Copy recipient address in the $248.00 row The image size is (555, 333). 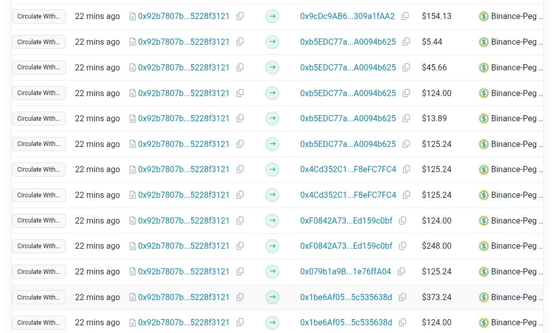[402, 246]
